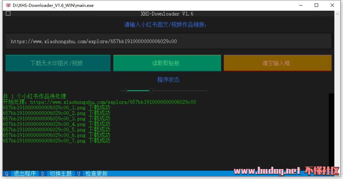Click the 清空输入框 button

click(x=278, y=63)
